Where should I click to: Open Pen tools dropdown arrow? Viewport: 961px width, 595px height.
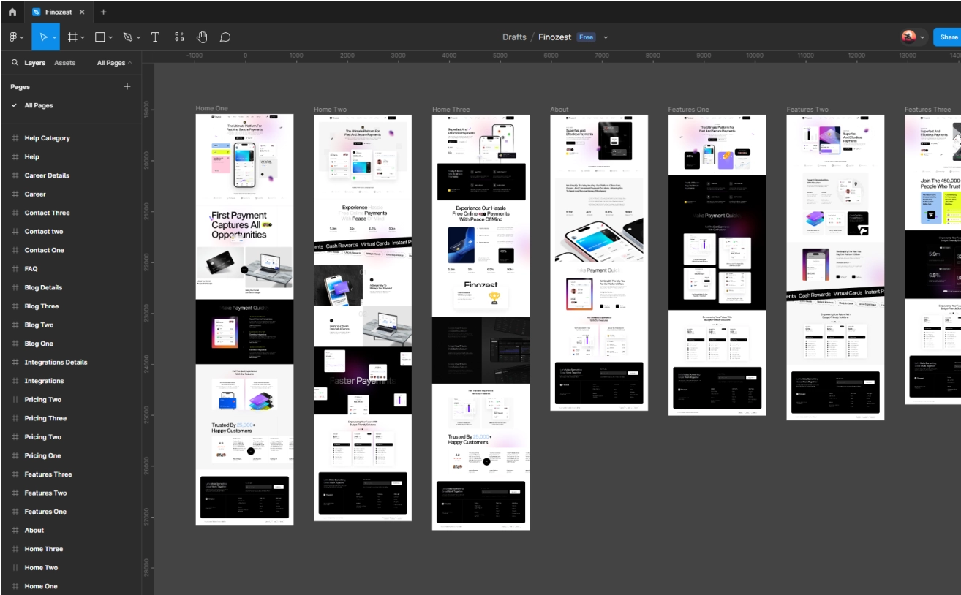tap(138, 38)
